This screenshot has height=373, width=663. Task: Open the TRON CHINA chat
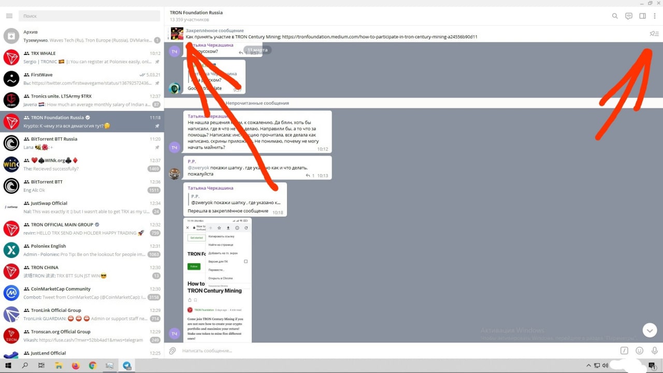(x=82, y=271)
